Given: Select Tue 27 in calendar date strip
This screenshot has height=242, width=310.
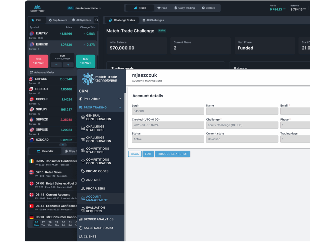Looking at the screenshot, I should [43, 223].
